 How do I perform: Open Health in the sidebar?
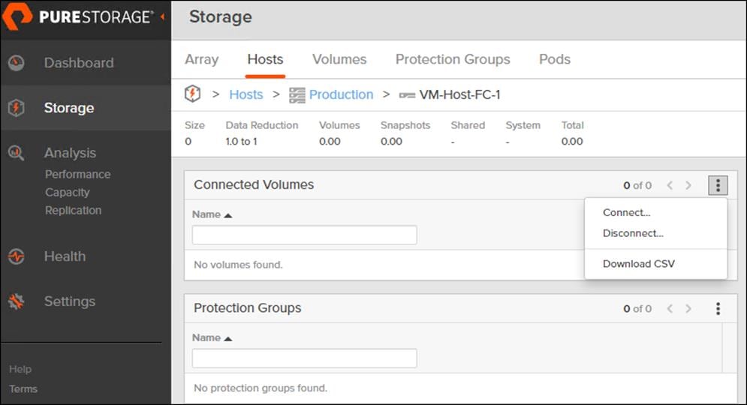[x=65, y=256]
